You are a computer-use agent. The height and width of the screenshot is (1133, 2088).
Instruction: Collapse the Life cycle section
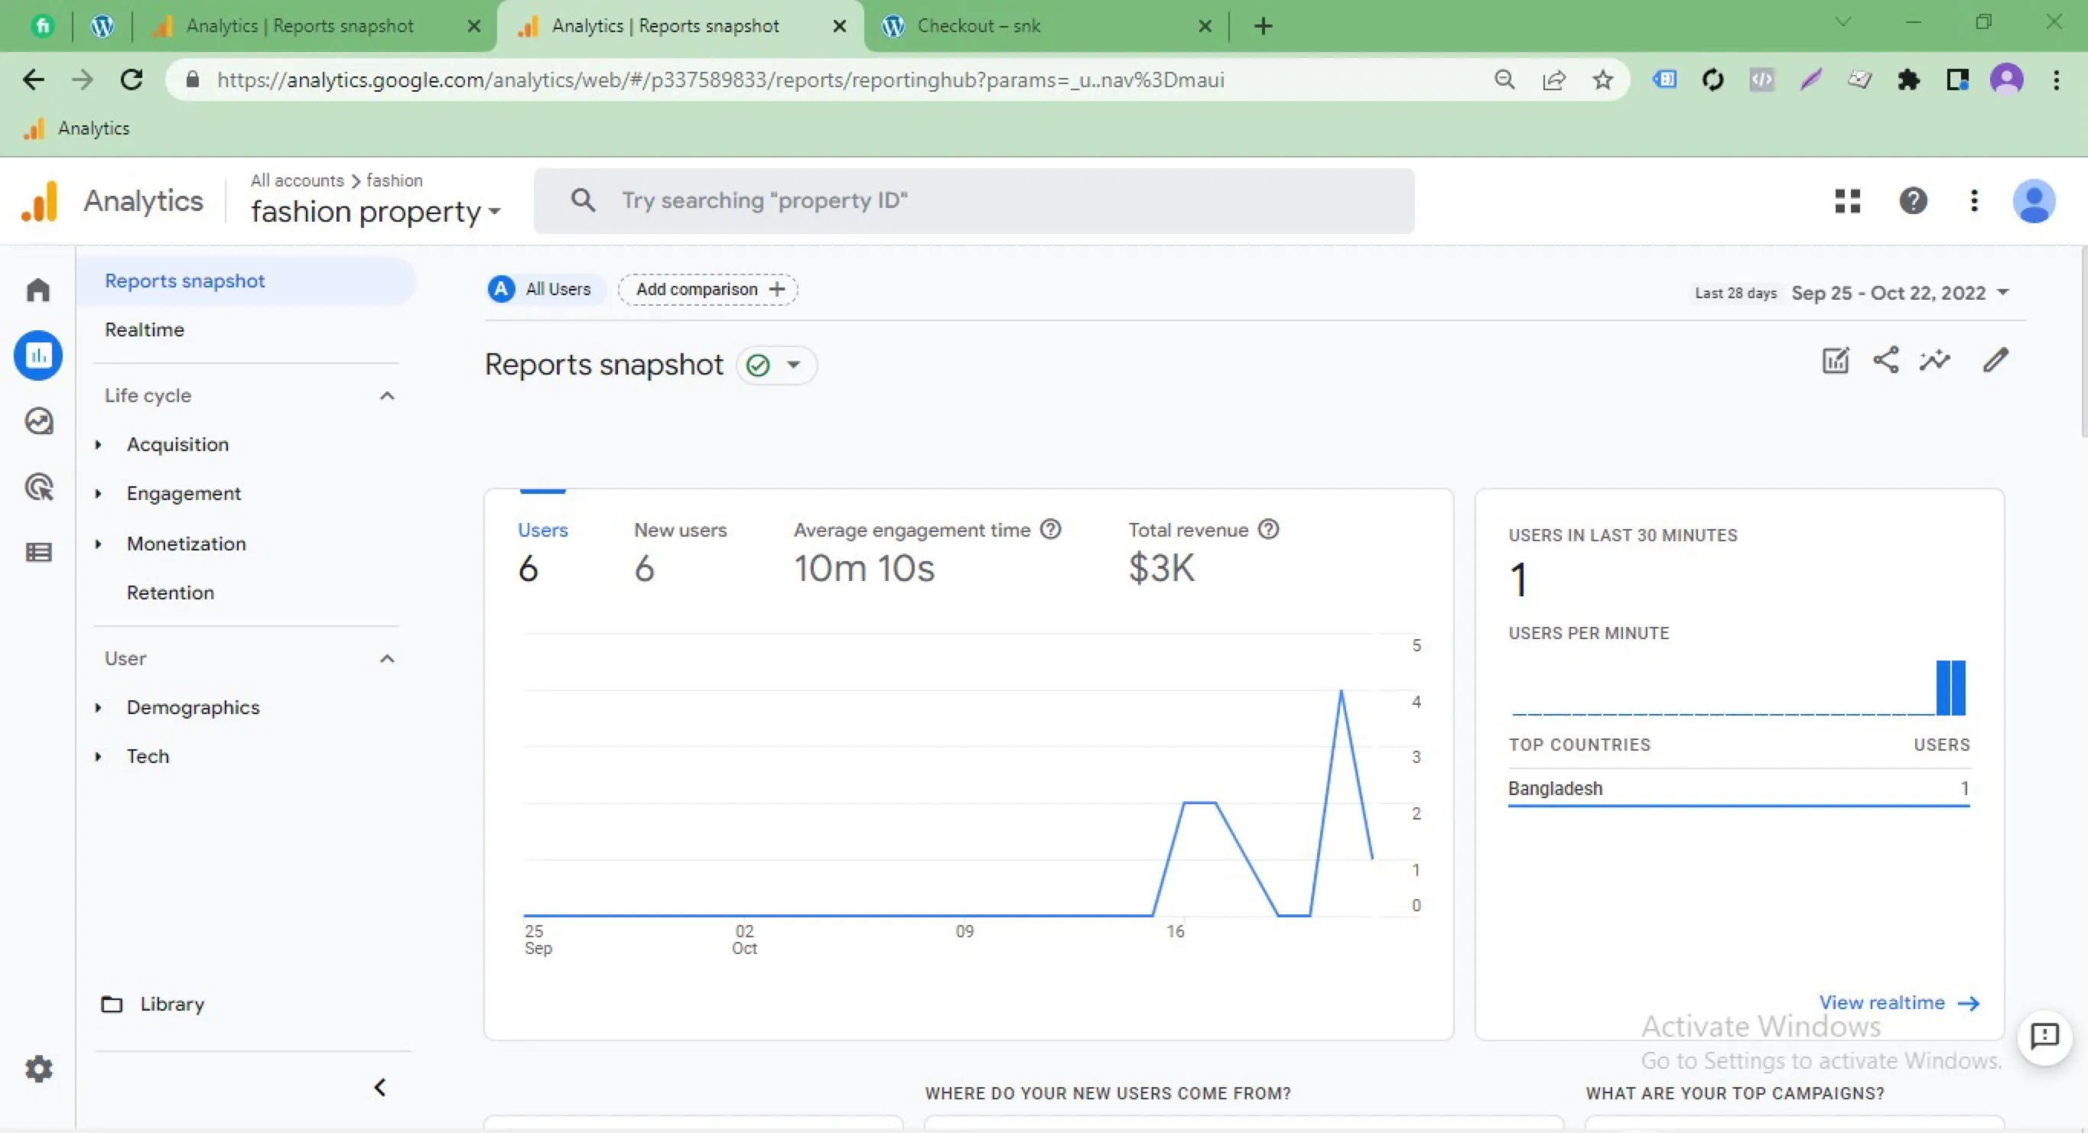tap(388, 395)
